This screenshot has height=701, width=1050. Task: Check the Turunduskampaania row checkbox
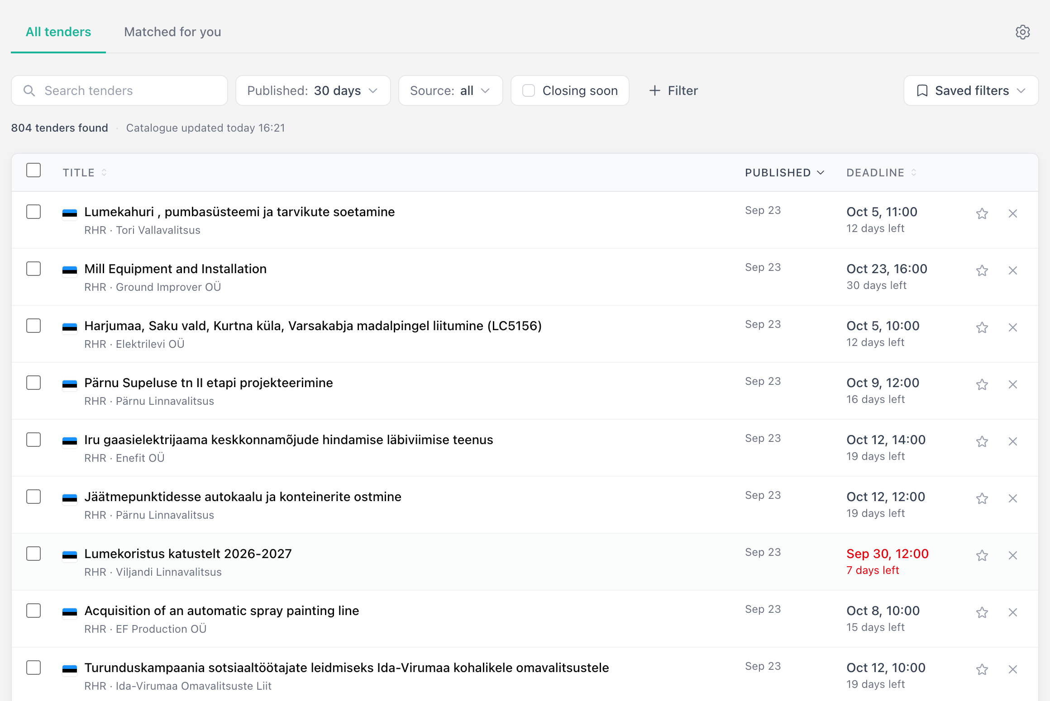tap(33, 668)
